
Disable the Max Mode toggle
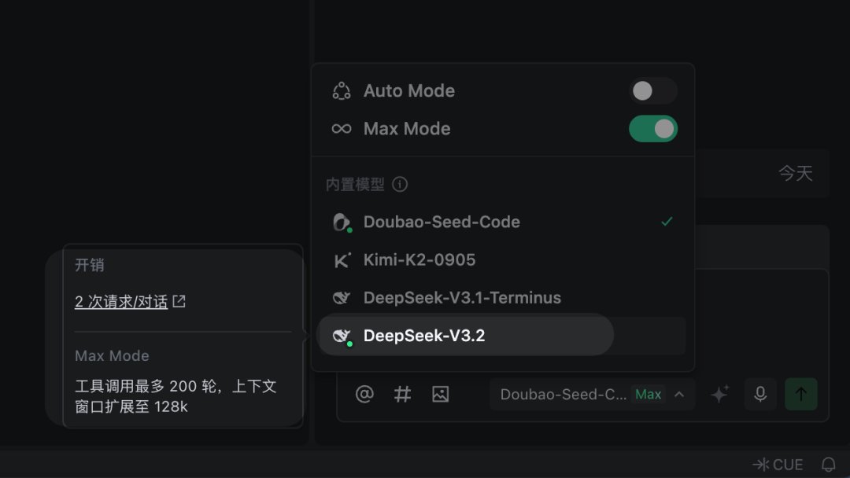tap(652, 129)
